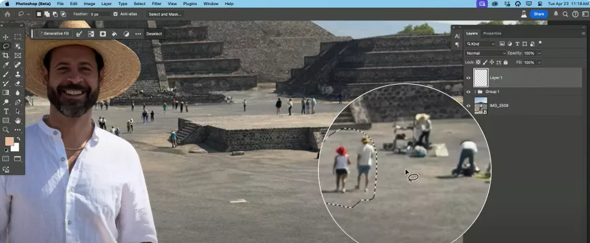This screenshot has width=590, height=243.
Task: Open the Layers panel options menu
Action: click(x=583, y=33)
